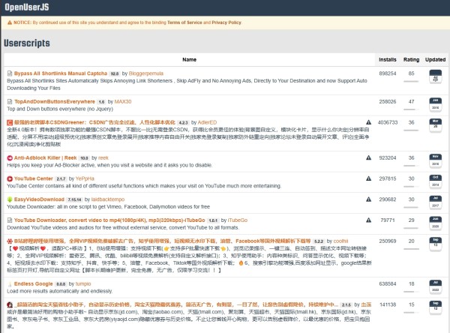This screenshot has width=450, height=333.
Task: Sort scripts by Updated column
Action: [435, 60]
